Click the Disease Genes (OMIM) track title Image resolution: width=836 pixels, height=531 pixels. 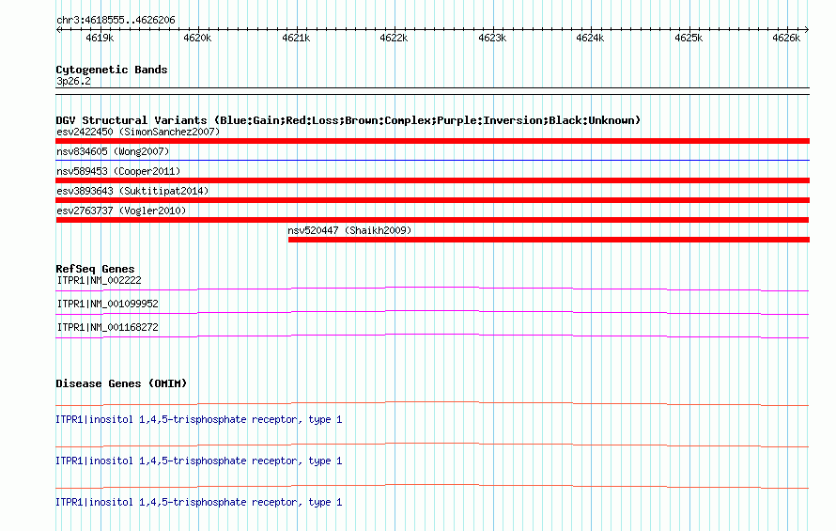(x=121, y=383)
